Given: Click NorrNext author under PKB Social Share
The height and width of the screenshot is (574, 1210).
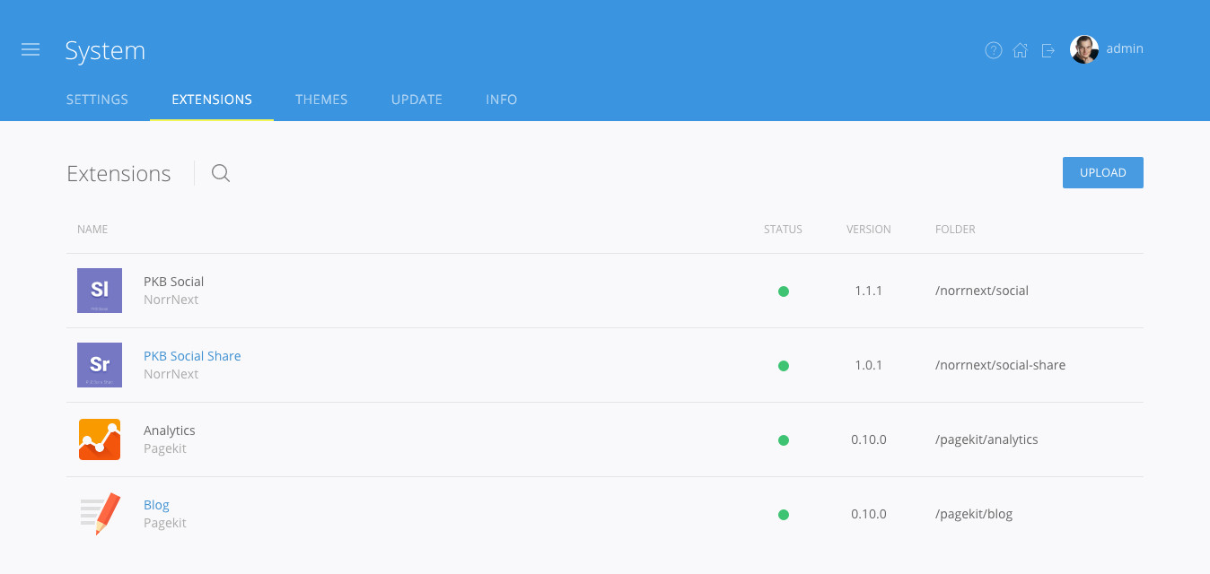Looking at the screenshot, I should click(x=171, y=374).
